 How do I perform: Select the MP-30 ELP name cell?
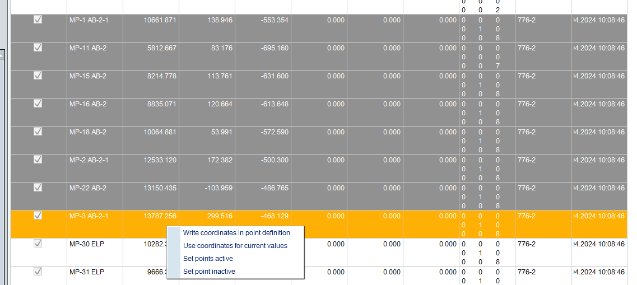coord(87,244)
